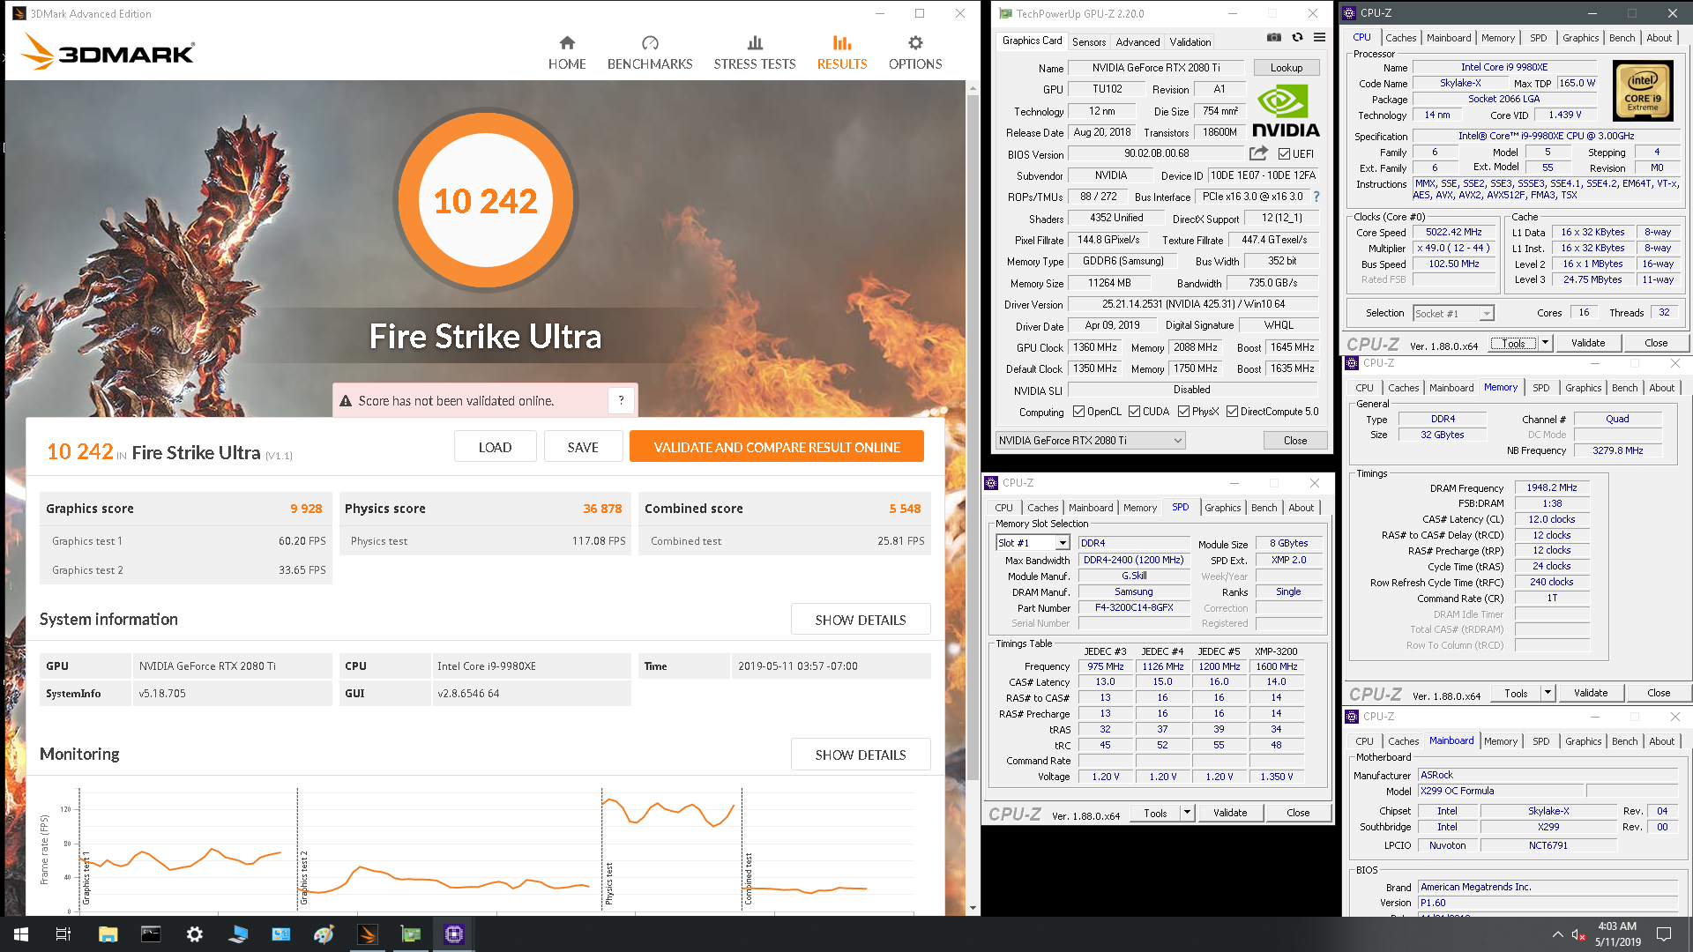The width and height of the screenshot is (1693, 952).
Task: Refresh GPU-Z data using the refresh icon
Action: pos(1297,37)
